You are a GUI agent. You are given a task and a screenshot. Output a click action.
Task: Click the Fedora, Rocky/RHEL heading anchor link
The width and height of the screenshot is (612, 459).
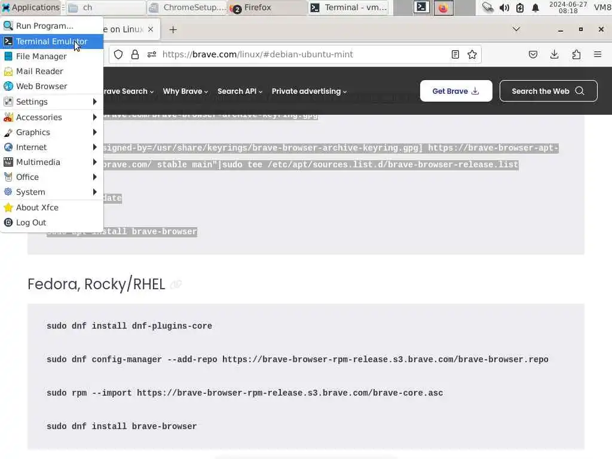176,284
